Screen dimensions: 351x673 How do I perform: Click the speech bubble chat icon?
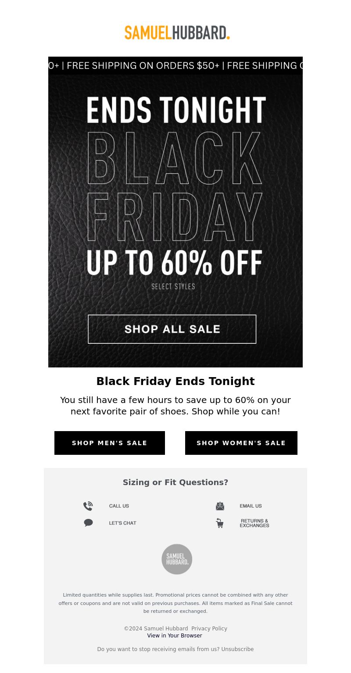tap(88, 523)
